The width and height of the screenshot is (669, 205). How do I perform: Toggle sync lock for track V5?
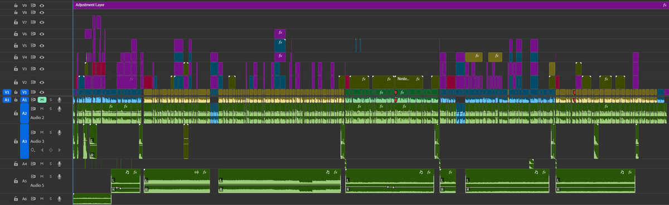tap(33, 46)
